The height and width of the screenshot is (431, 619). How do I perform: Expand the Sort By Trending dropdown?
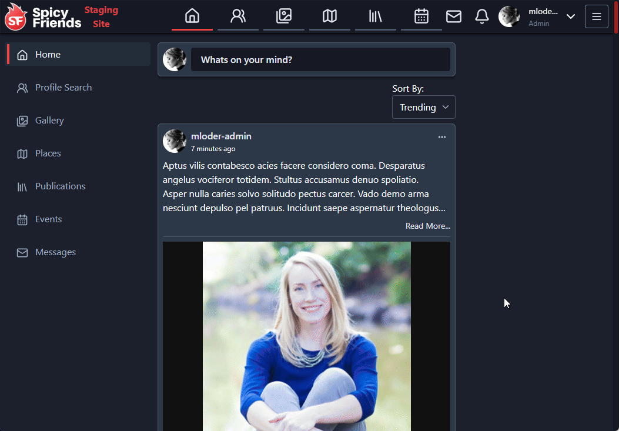tap(423, 107)
